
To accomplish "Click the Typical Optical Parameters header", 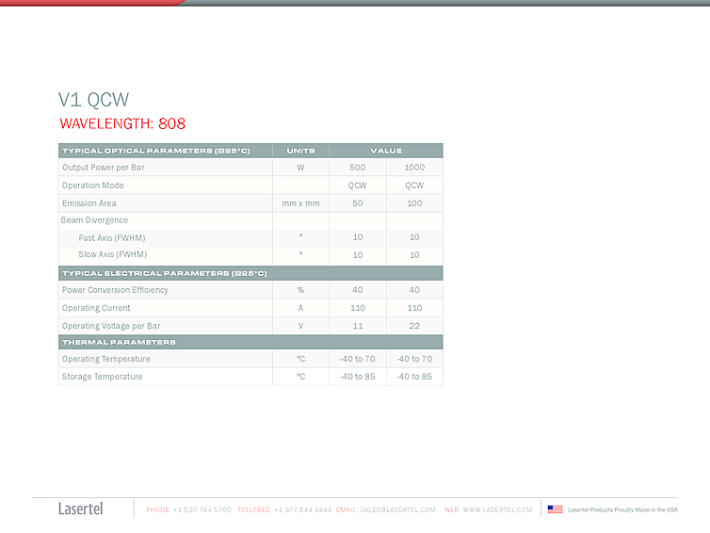I will click(x=155, y=151).
